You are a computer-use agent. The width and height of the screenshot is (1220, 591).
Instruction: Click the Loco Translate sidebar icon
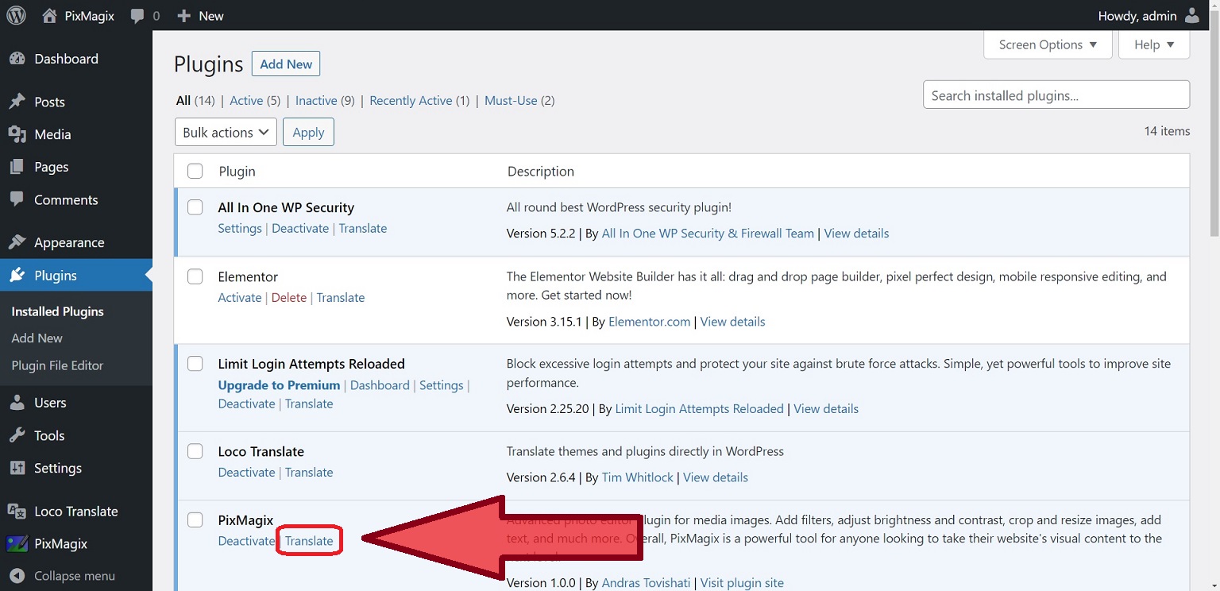[17, 511]
